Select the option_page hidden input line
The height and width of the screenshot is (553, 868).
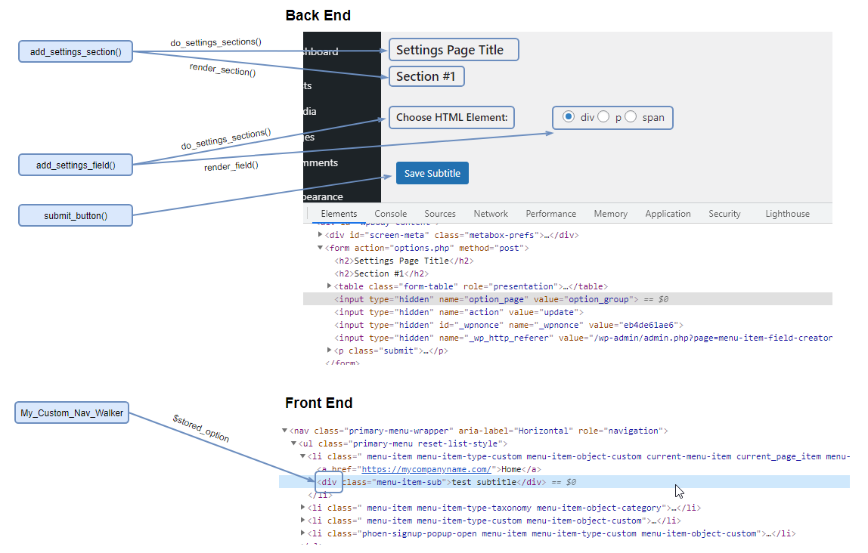click(x=567, y=299)
